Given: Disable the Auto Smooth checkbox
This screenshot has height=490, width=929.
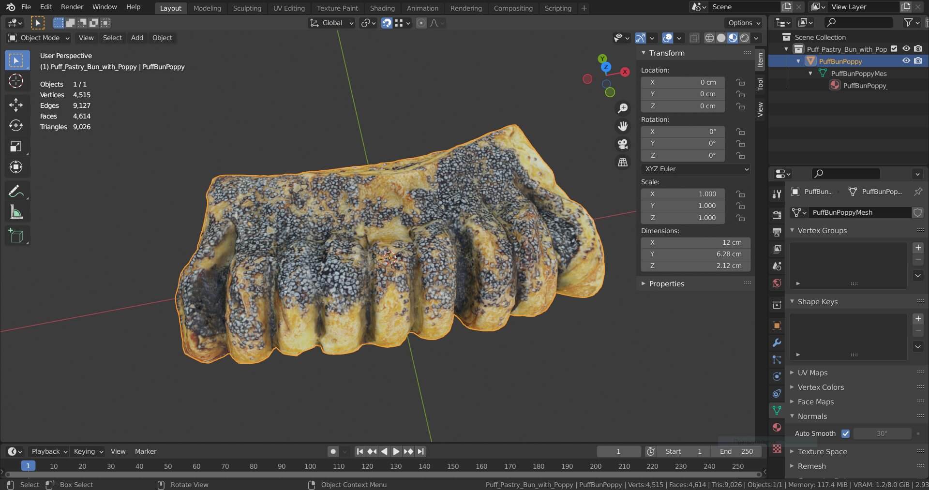Looking at the screenshot, I should coord(845,433).
